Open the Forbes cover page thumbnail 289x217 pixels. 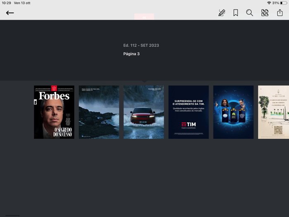pyautogui.click(x=54, y=112)
